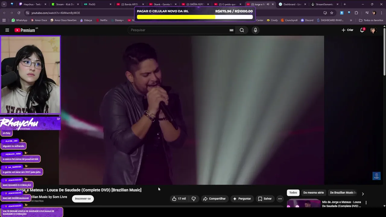Viewport: 386px width, 217px height.
Task: Click the Criar create button
Action: [x=347, y=30]
